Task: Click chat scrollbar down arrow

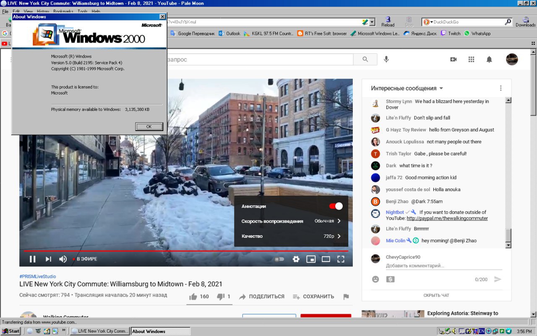Action: pos(508,245)
